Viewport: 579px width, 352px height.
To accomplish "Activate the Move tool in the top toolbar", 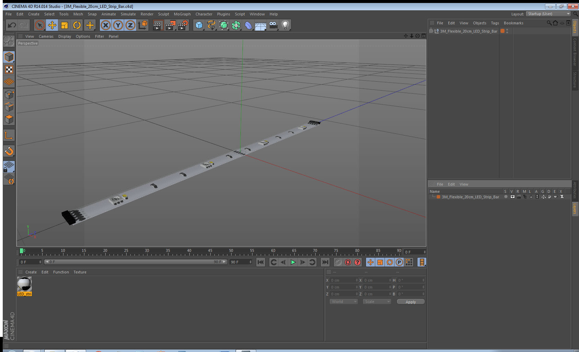I will (52, 25).
